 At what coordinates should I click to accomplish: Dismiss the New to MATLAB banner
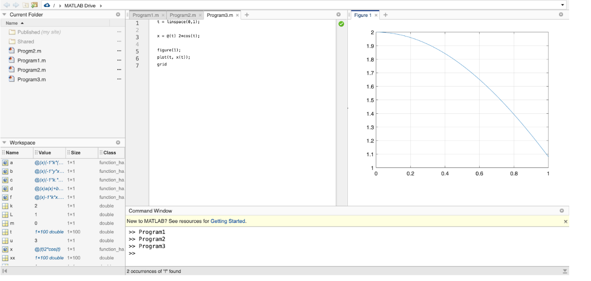tap(565, 221)
